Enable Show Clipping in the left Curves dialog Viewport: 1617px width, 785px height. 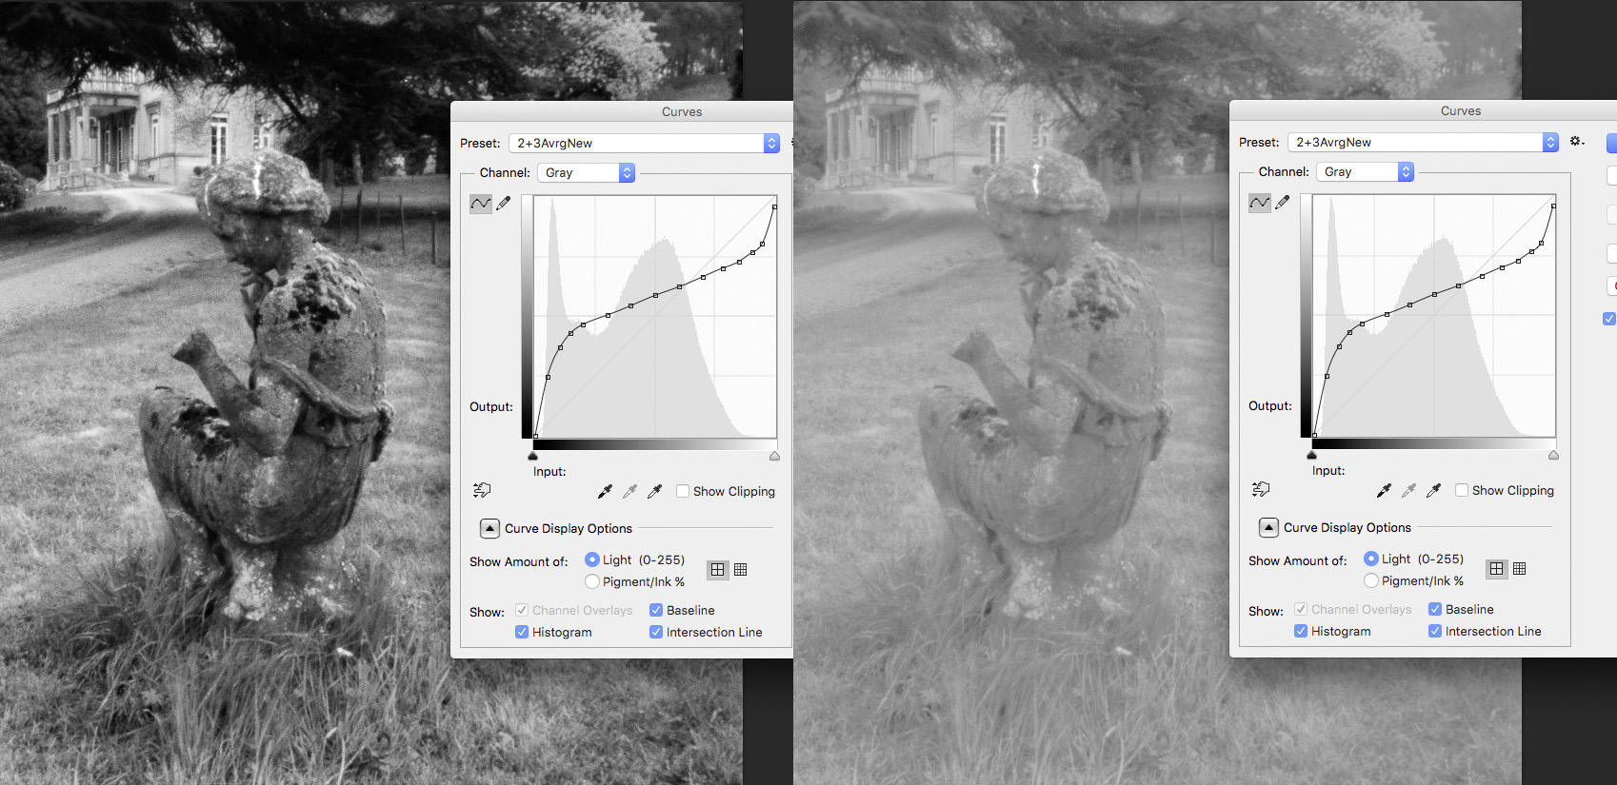tap(683, 492)
